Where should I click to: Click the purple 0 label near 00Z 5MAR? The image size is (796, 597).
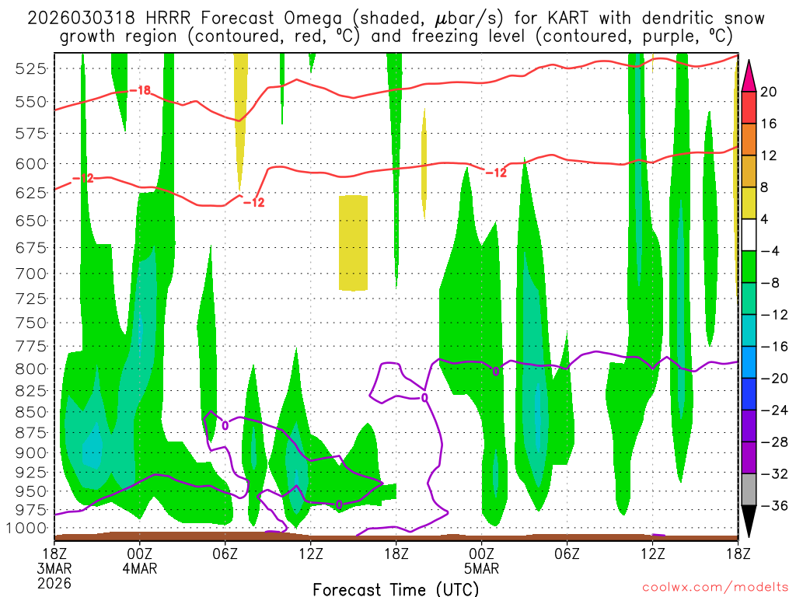pyautogui.click(x=496, y=372)
